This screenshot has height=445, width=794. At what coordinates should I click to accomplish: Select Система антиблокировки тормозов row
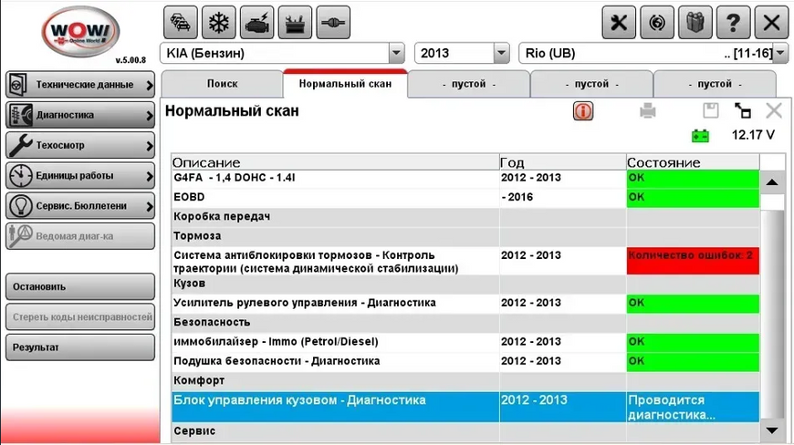[x=465, y=261]
